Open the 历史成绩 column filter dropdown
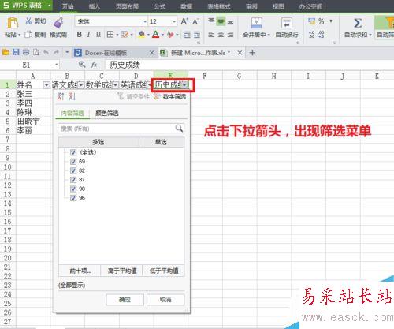 point(184,85)
